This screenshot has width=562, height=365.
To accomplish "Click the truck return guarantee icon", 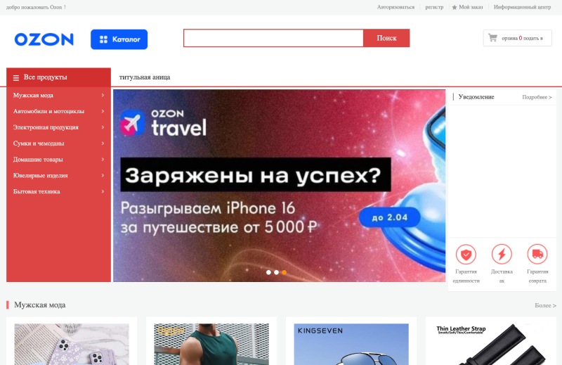I will 537,254.
